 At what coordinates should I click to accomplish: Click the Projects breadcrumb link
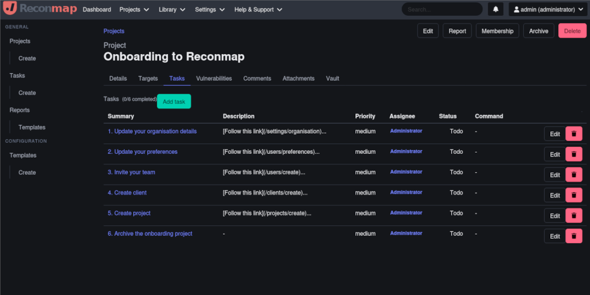pos(114,31)
